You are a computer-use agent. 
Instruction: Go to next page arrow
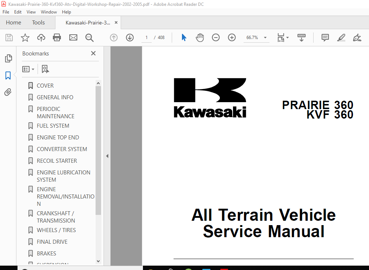click(130, 38)
